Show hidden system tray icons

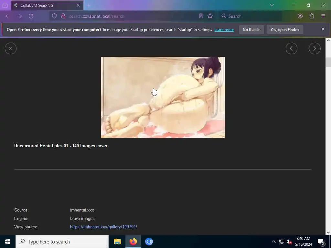tap(273, 242)
